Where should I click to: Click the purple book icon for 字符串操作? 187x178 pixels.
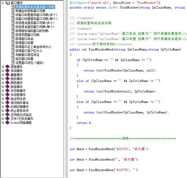pos(8,91)
